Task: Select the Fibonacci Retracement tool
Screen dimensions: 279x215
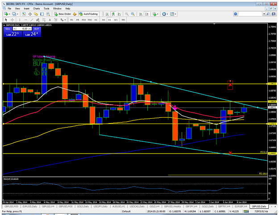Action: (44, 20)
